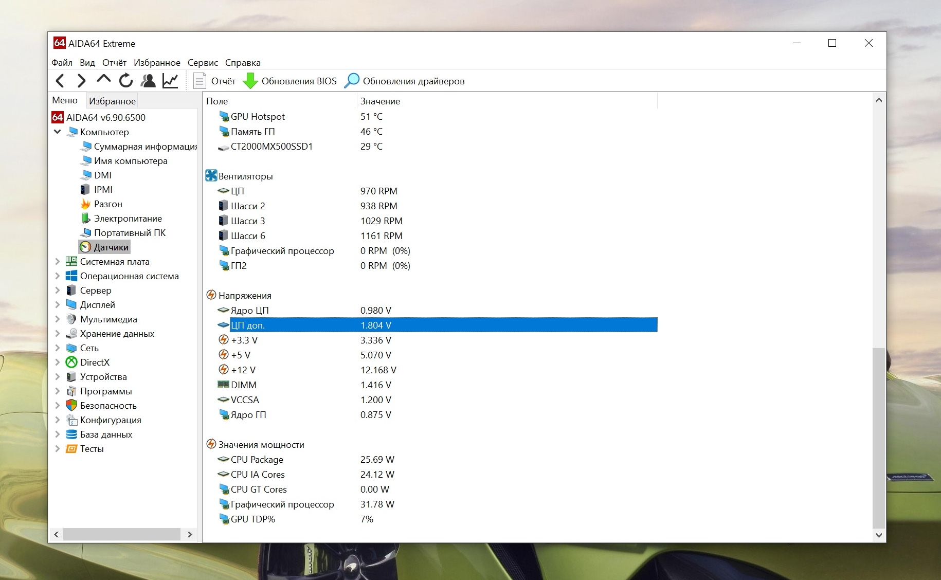Click the Вентиляторы fan icon
The width and height of the screenshot is (941, 580).
click(211, 176)
